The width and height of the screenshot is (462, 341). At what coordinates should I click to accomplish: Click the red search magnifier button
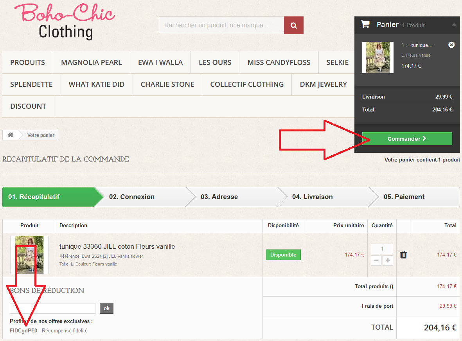coord(293,25)
